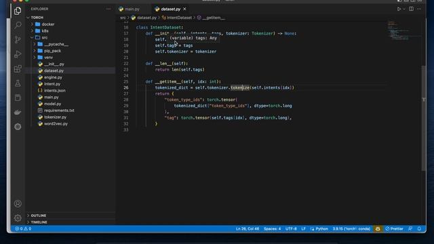Expand the k8s folder
The width and height of the screenshot is (434, 244).
tap(45, 31)
